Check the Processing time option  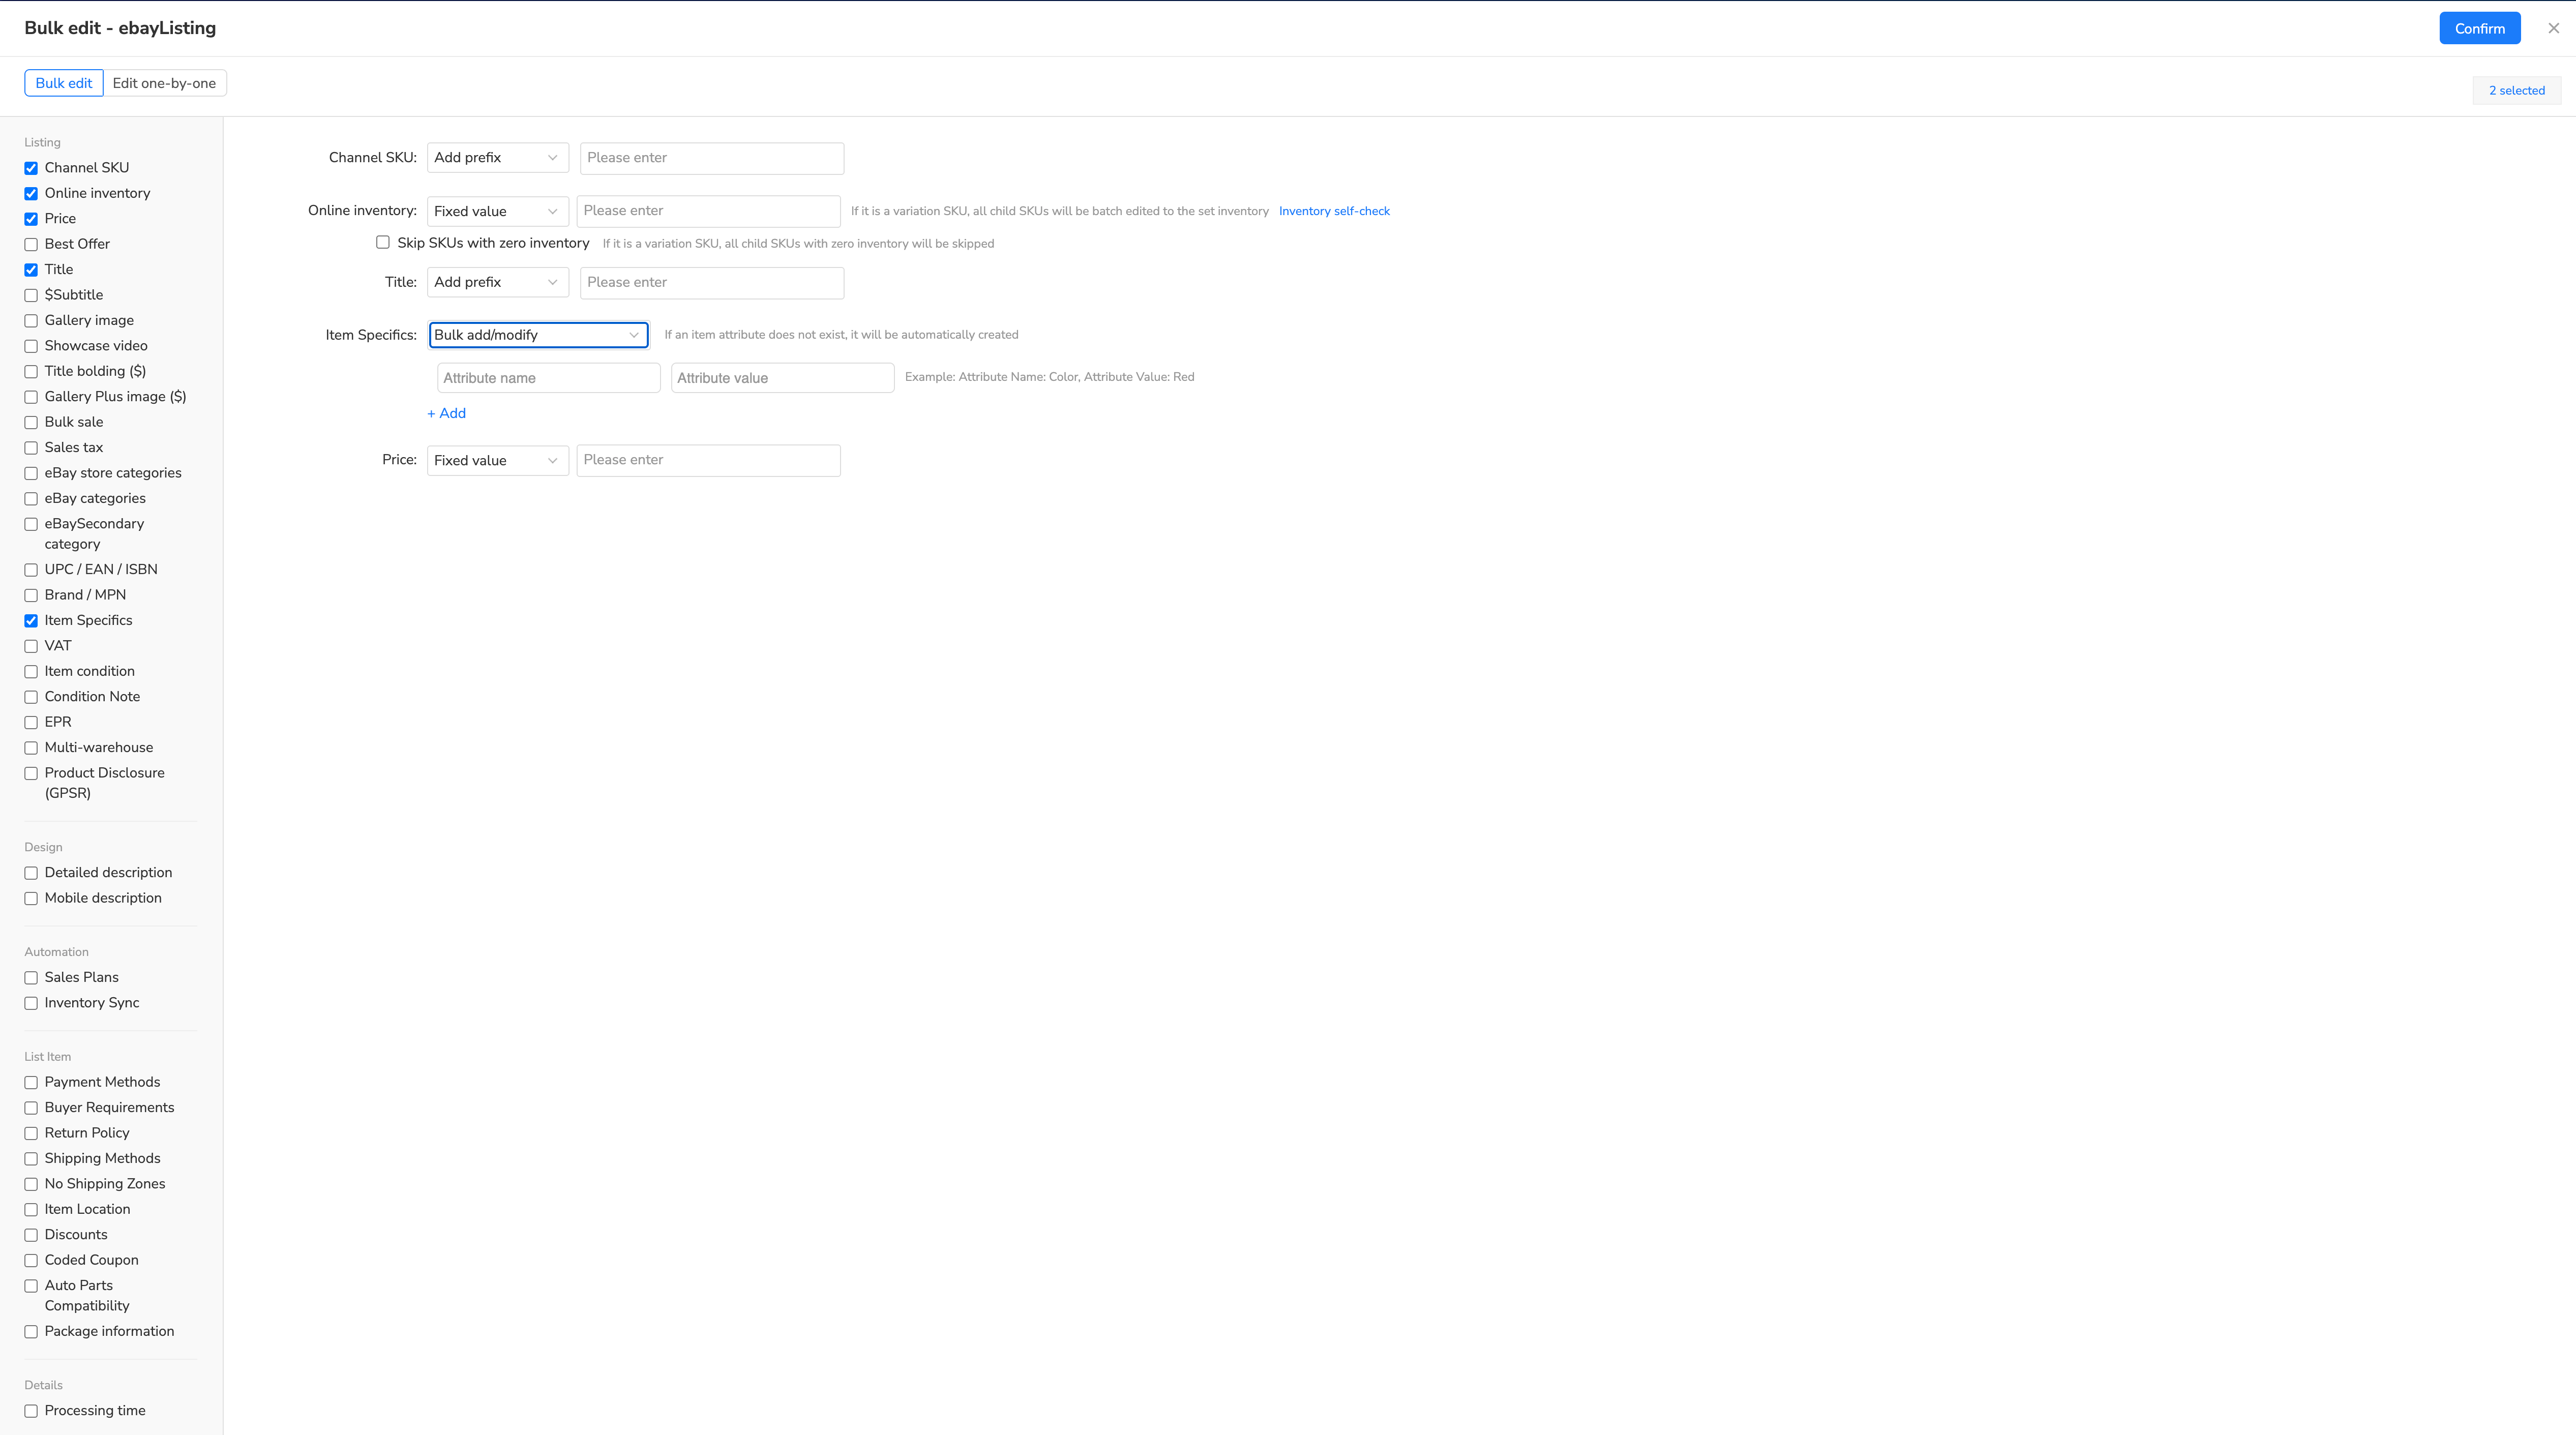point(31,1411)
